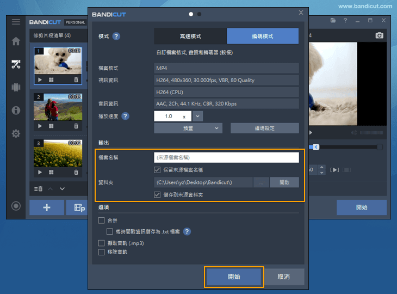This screenshot has width=397, height=294.
Task: Click the snapshot camera icon
Action: (x=380, y=35)
